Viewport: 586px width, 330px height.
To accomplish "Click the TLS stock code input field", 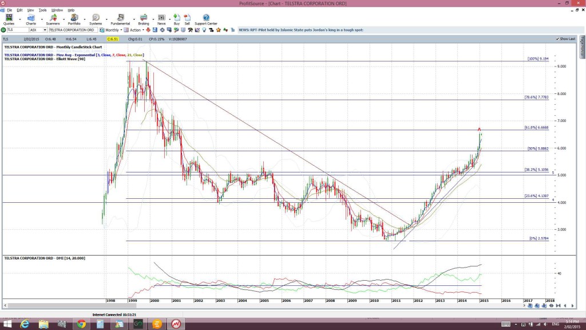I will tap(18, 30).
